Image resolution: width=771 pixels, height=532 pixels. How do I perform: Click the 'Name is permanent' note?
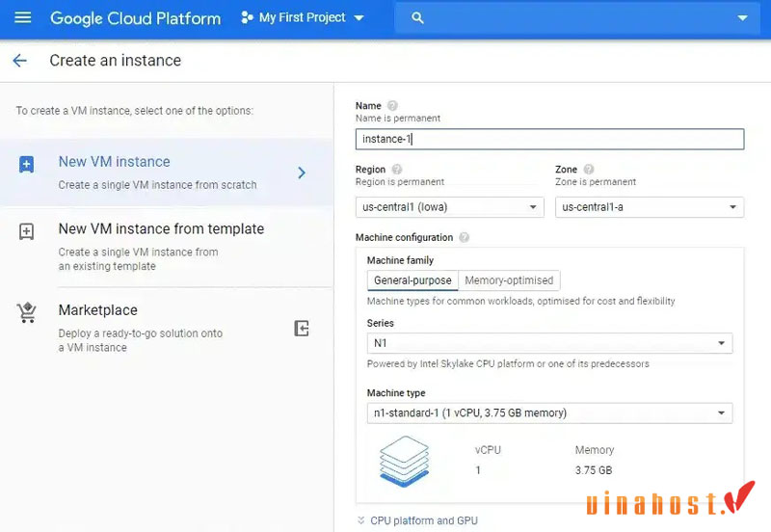tap(398, 119)
